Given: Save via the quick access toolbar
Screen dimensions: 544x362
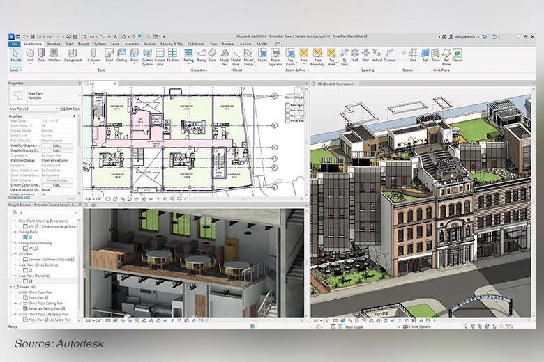Looking at the screenshot, I should (32, 36).
